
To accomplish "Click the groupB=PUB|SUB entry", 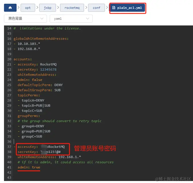I will point(36,131).
